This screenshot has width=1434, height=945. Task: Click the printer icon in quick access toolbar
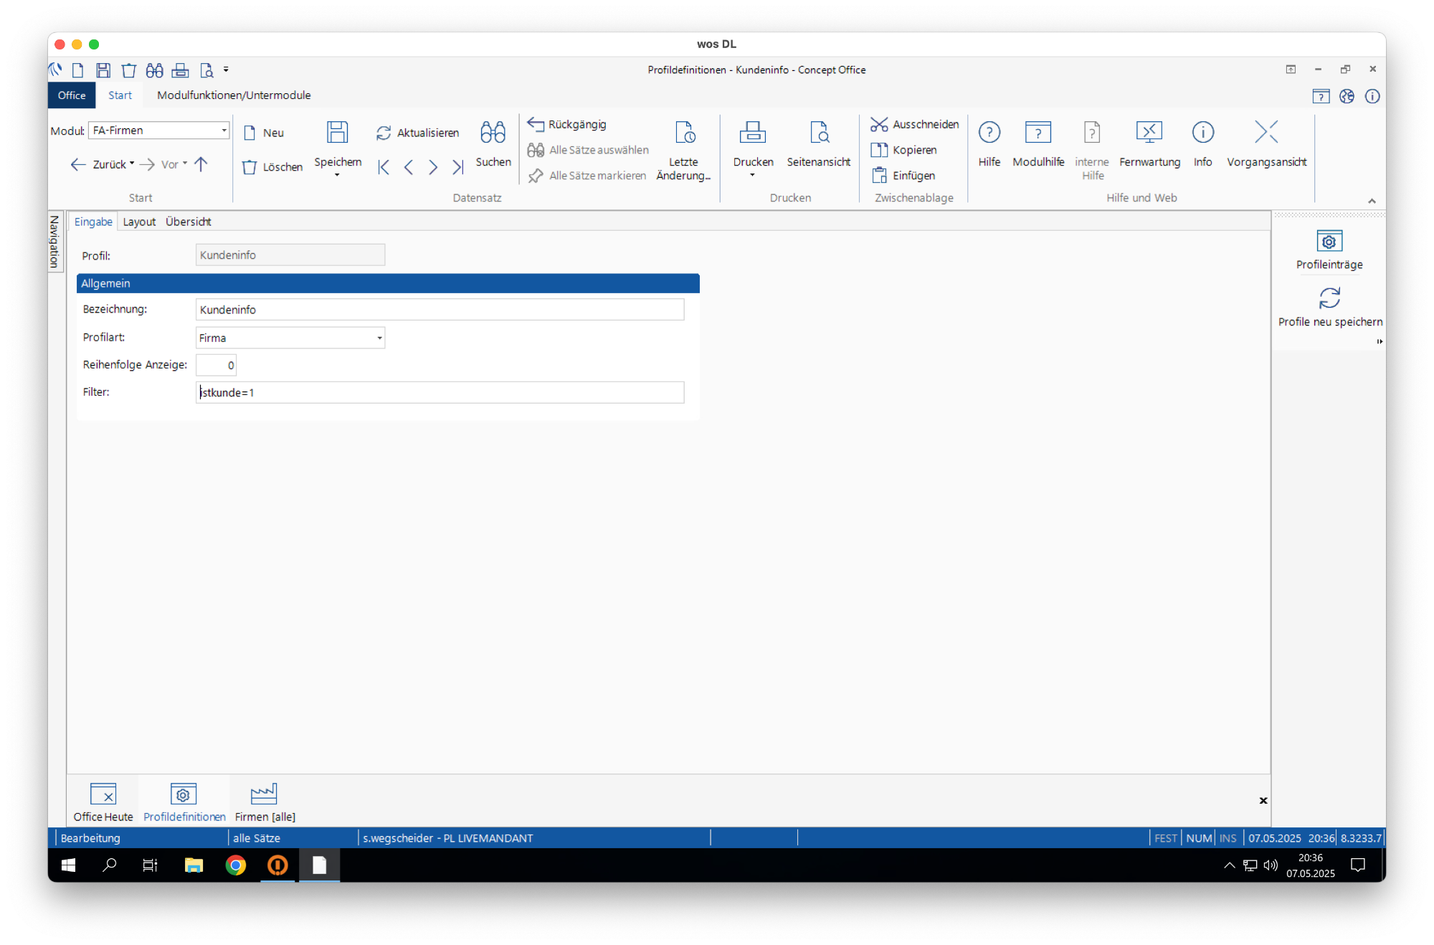click(x=180, y=70)
